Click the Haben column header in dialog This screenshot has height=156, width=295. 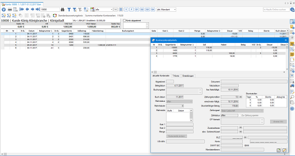tap(224, 45)
